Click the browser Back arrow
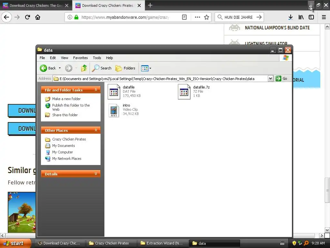This screenshot has height=248, width=330. click(6, 17)
